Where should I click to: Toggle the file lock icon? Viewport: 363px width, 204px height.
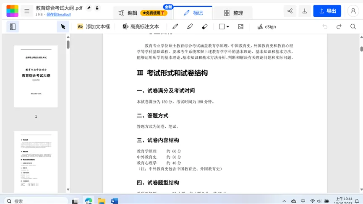97,8
